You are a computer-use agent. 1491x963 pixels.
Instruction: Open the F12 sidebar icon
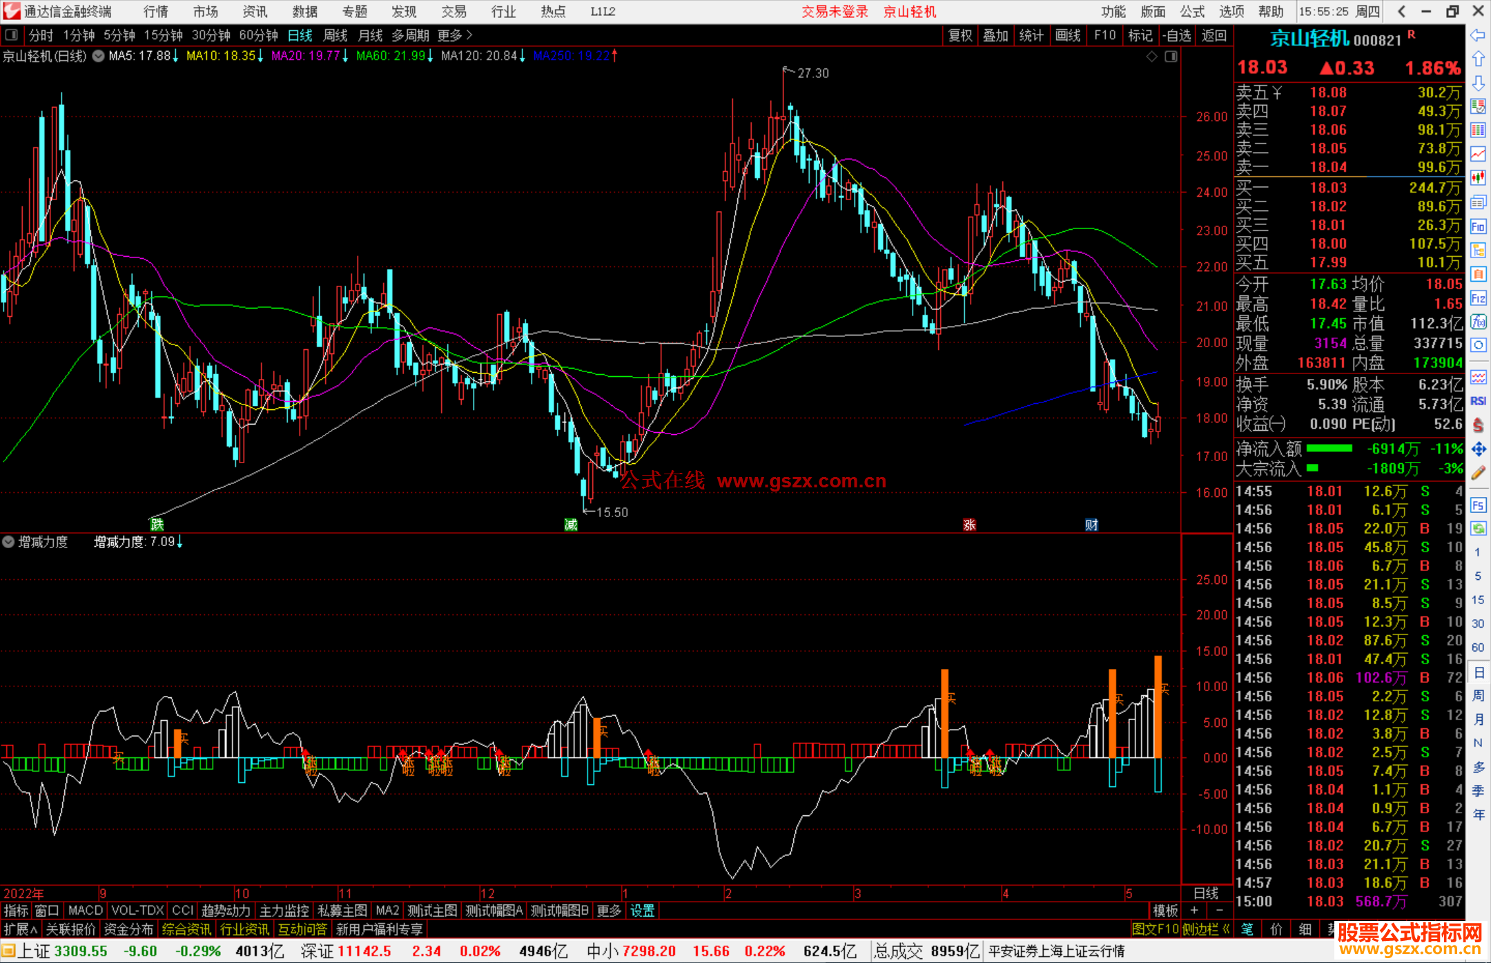[x=1478, y=298]
